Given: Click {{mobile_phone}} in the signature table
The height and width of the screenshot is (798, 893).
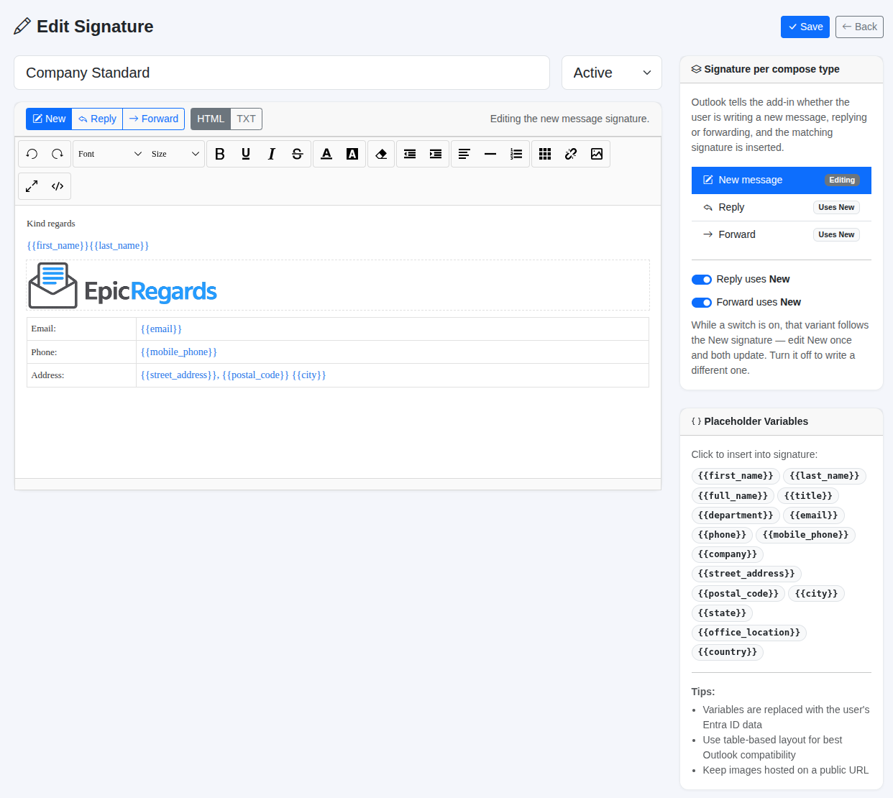Looking at the screenshot, I should click(179, 352).
